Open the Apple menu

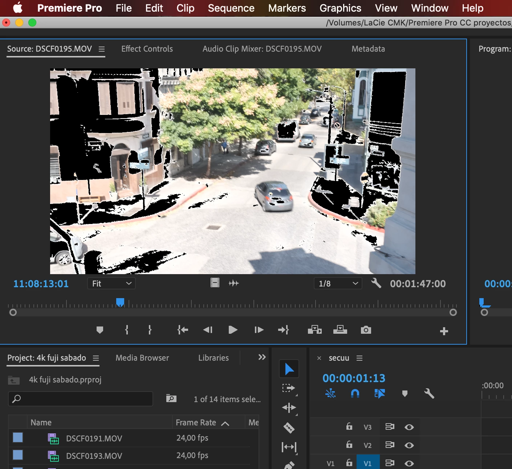coord(17,8)
